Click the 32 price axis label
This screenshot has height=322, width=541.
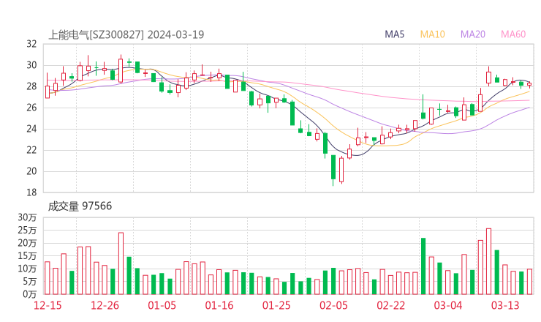click(x=31, y=44)
